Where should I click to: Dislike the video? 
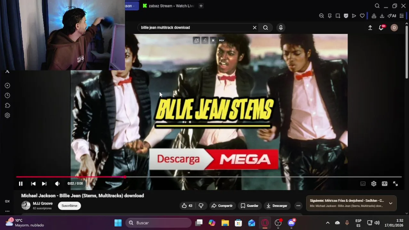point(201,206)
